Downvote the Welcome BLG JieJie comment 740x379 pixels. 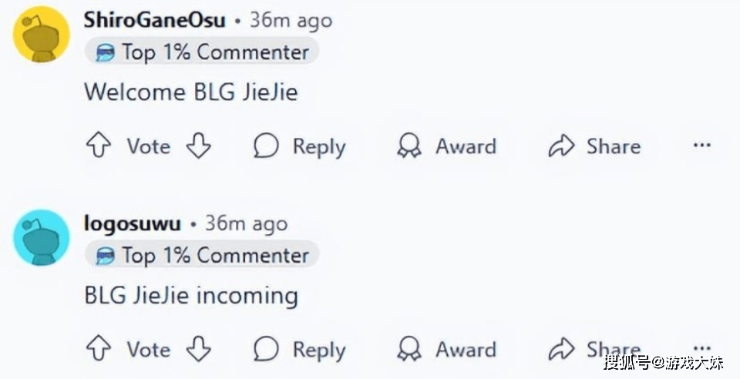point(198,146)
